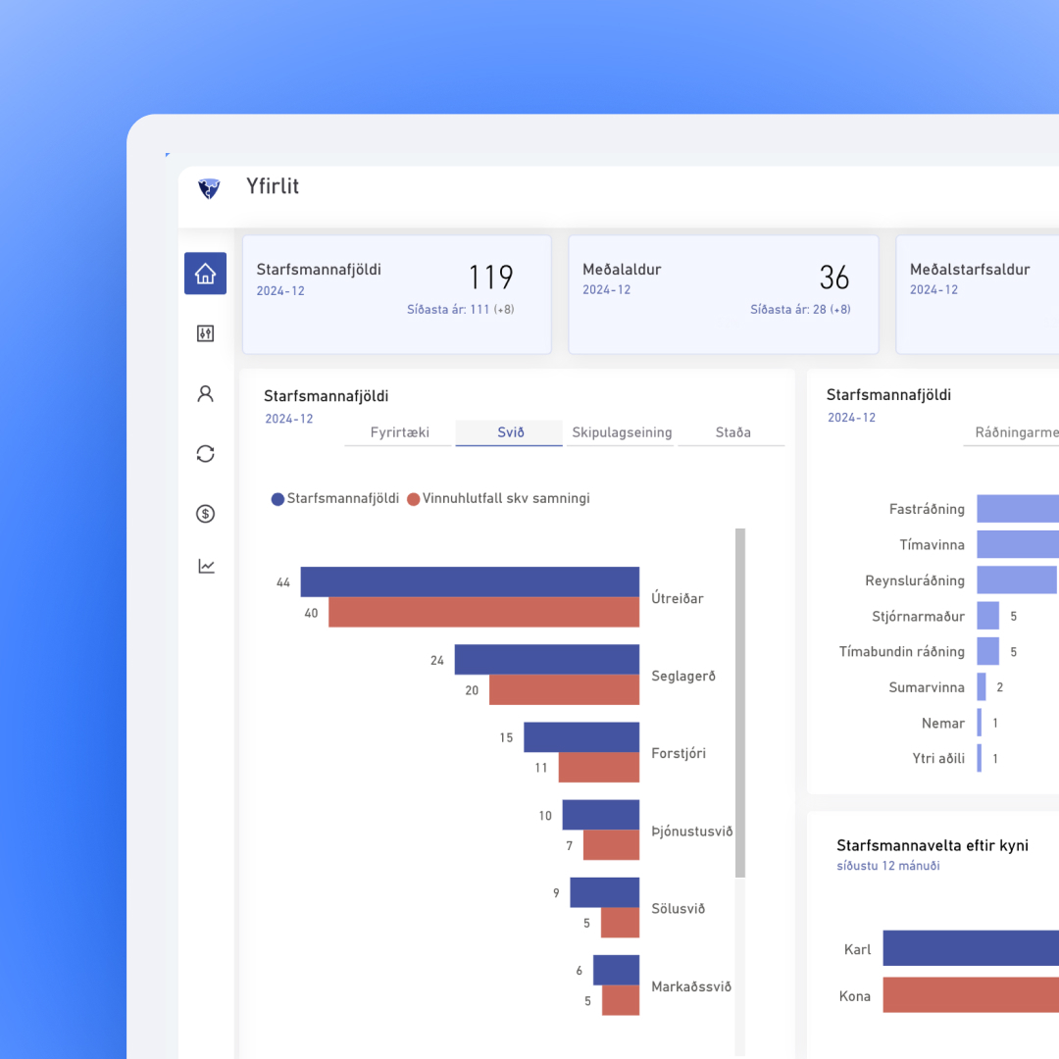1059x1059 pixels.
Task: Click the 'síðustu 12 mánuði' subtitle
Action: (x=888, y=866)
